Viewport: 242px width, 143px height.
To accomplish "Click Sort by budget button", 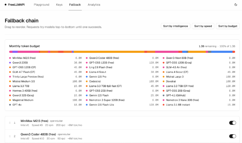I will [x=228, y=26].
